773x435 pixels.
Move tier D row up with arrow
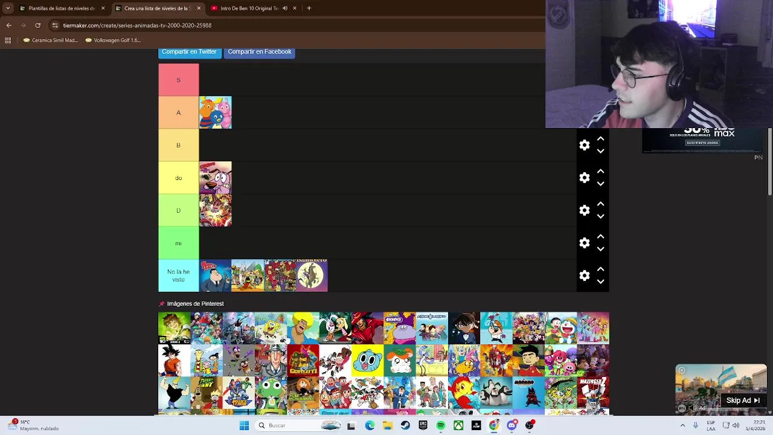tap(600, 204)
